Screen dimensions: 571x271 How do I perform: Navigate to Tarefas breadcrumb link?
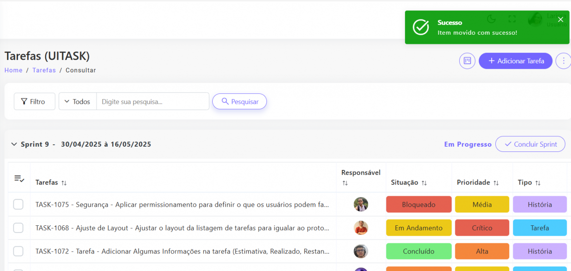tap(44, 70)
